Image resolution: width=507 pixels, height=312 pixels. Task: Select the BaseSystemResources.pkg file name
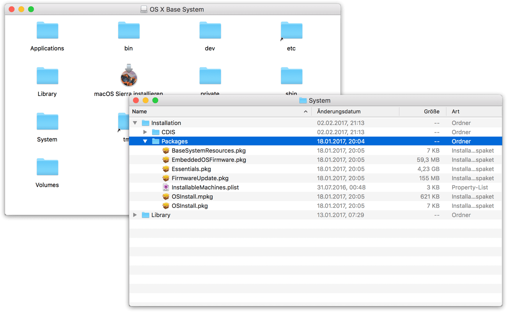coord(209,151)
